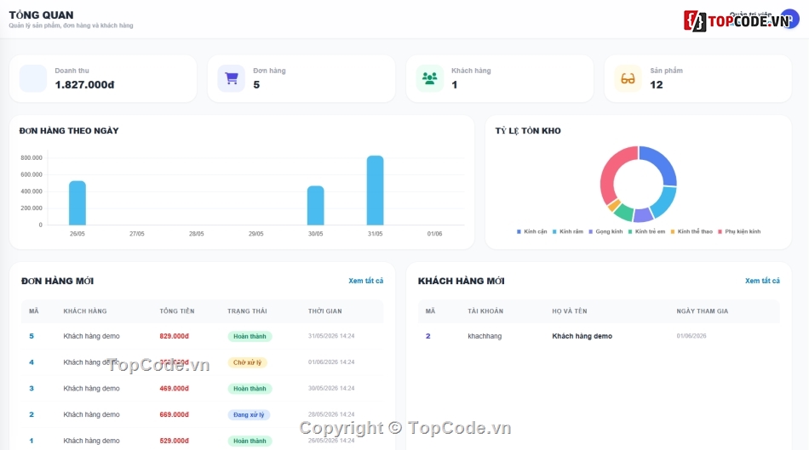This screenshot has width=809, height=450.
Task: Open order code 3 link
Action: [x=32, y=388]
